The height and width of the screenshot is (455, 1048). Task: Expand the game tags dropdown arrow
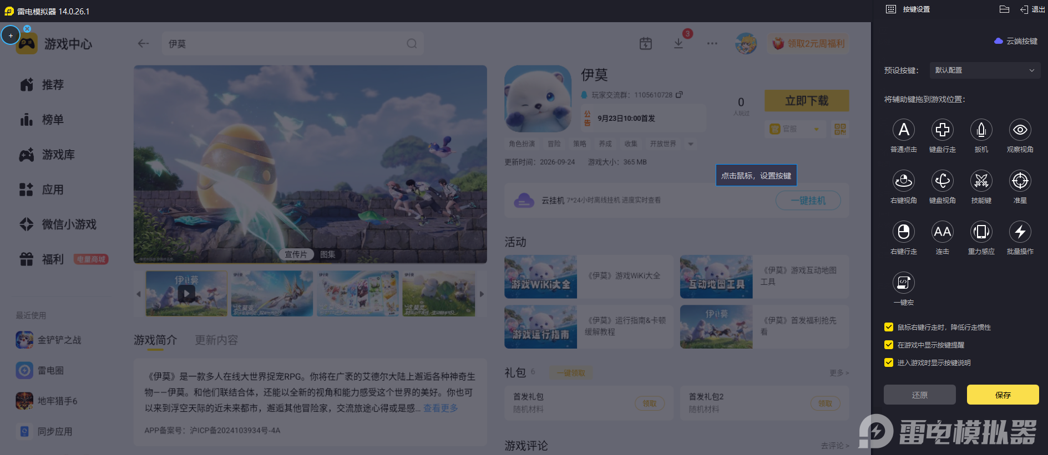coord(691,144)
